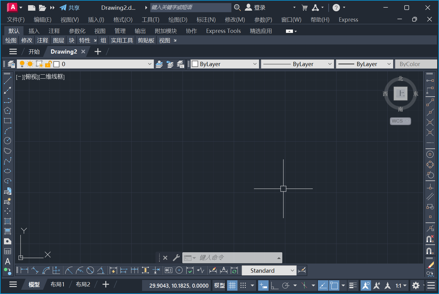The height and width of the screenshot is (294, 439).
Task: Choose the Hatch tool
Action: pyautogui.click(x=8, y=221)
